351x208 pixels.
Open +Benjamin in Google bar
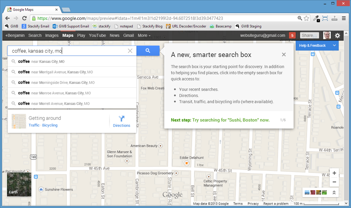15,35
